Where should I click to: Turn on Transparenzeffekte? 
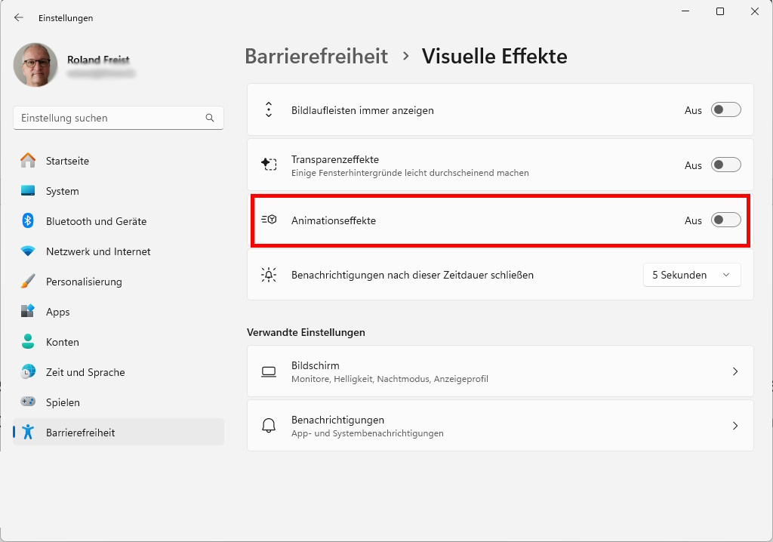click(x=725, y=165)
